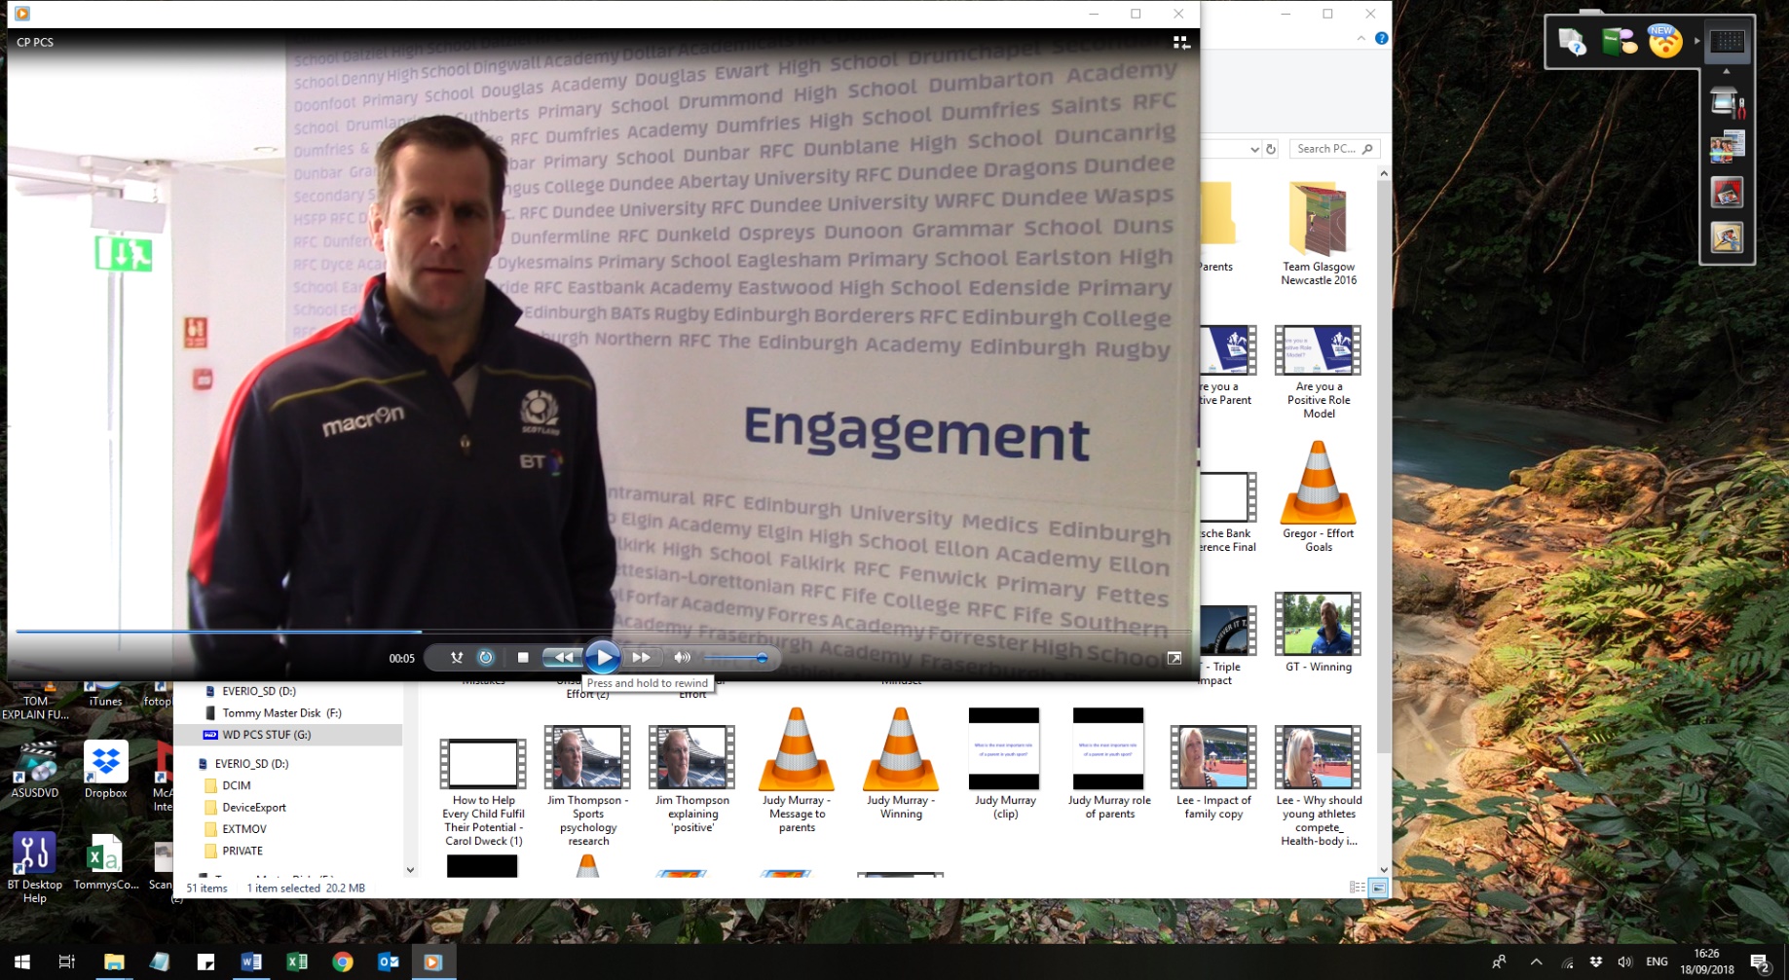View video full screen
The width and height of the screenshot is (1789, 980).
click(1174, 659)
